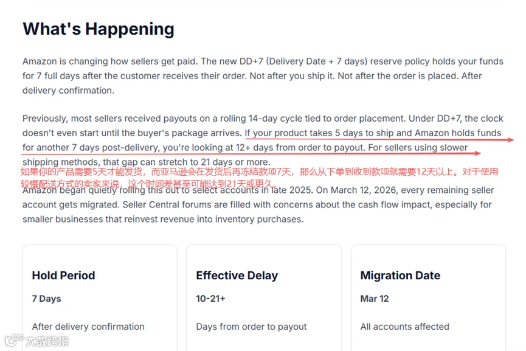Select the 10-21+ value text
The image size is (526, 351).
[210, 298]
